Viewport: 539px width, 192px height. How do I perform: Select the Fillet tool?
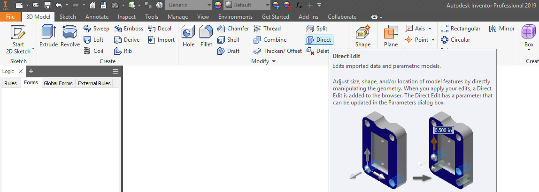pos(206,36)
